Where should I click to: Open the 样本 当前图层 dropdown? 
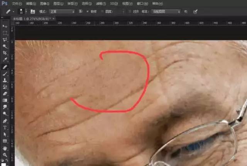point(166,12)
